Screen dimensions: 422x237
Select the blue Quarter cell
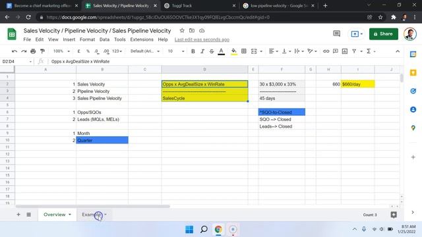pos(102,140)
